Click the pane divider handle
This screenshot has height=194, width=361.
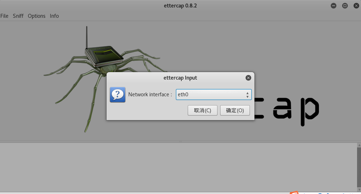pos(180,141)
